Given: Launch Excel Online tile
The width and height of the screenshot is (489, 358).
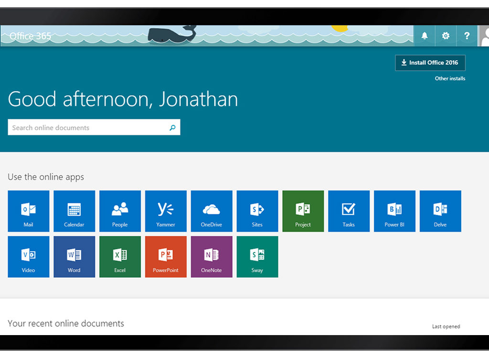Looking at the screenshot, I should 120,257.
